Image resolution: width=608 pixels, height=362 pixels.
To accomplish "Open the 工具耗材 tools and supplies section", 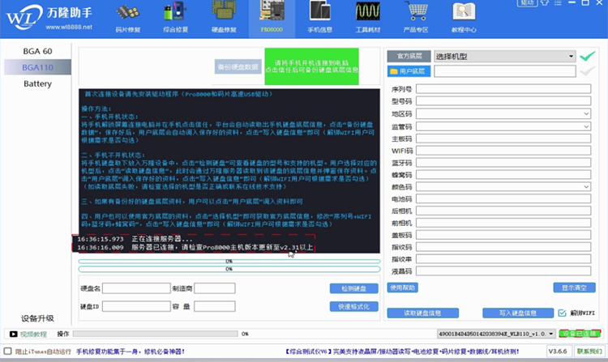I will click(368, 18).
